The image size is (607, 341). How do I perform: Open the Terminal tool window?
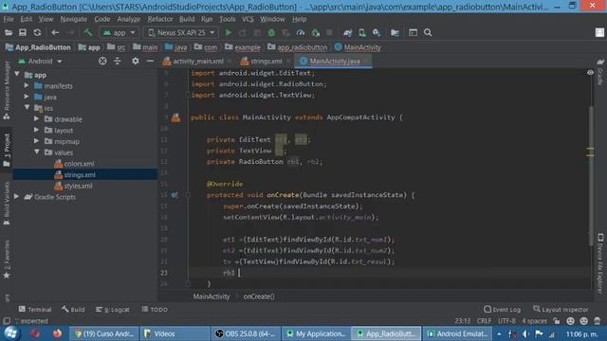click(35, 310)
